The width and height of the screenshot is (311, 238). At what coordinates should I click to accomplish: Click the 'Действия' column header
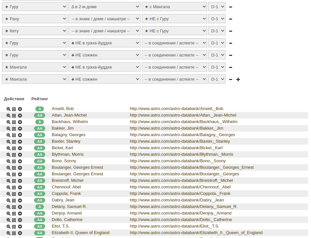[x=14, y=99]
